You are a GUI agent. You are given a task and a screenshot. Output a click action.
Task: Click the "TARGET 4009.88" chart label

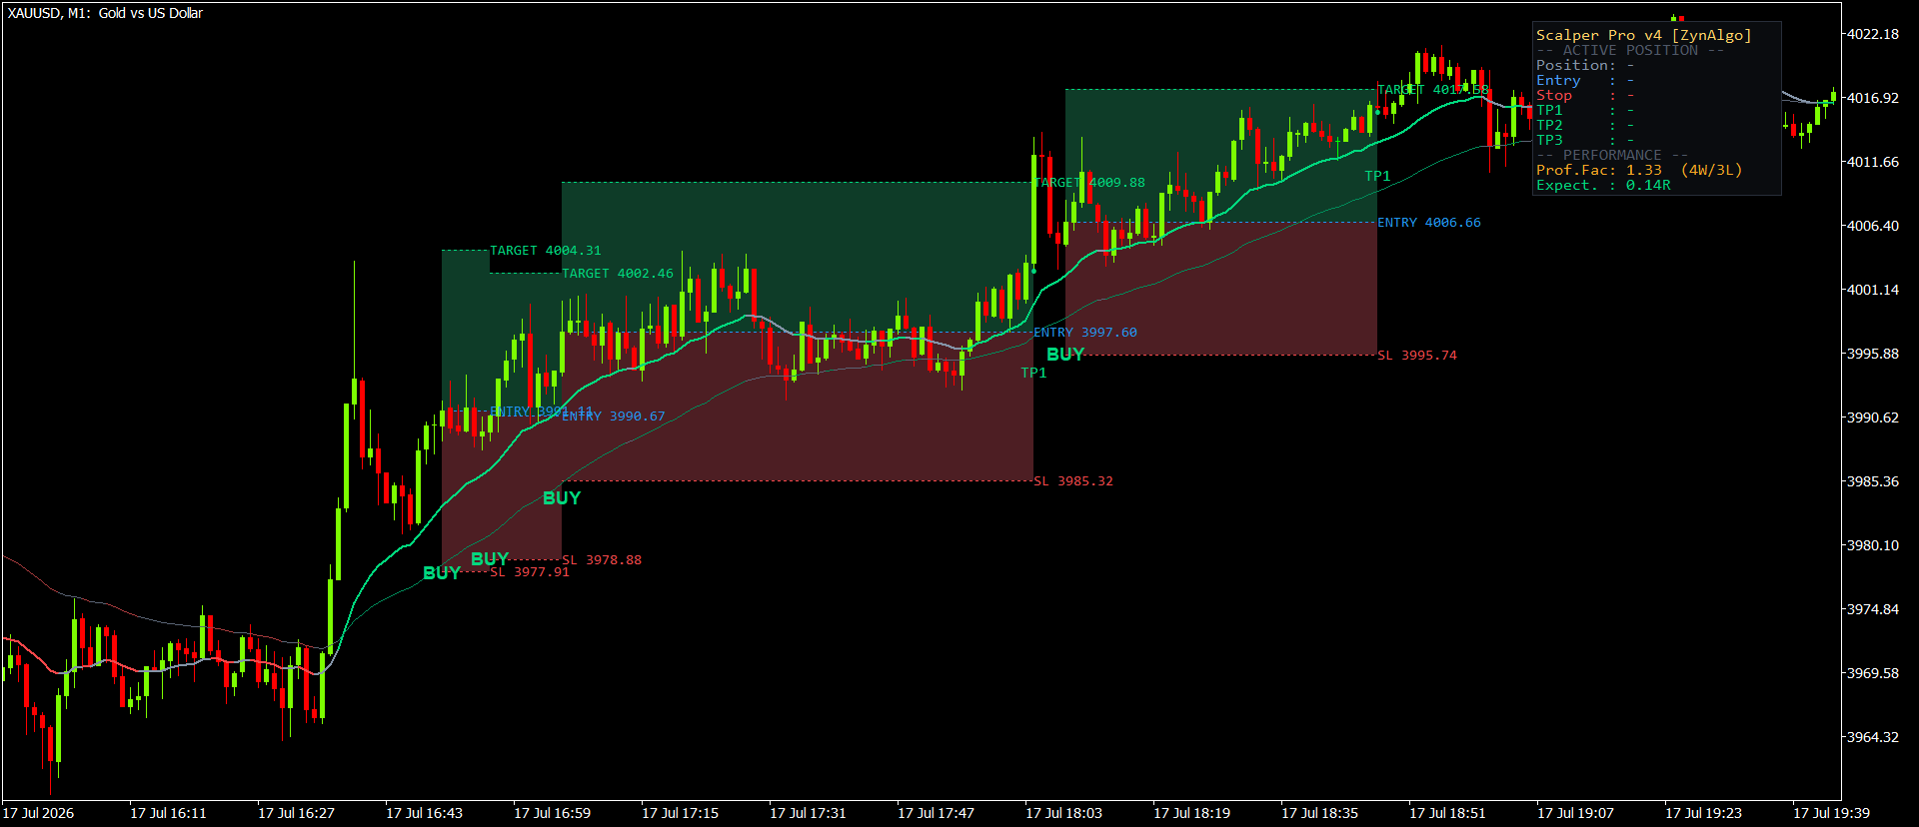pos(1089,183)
